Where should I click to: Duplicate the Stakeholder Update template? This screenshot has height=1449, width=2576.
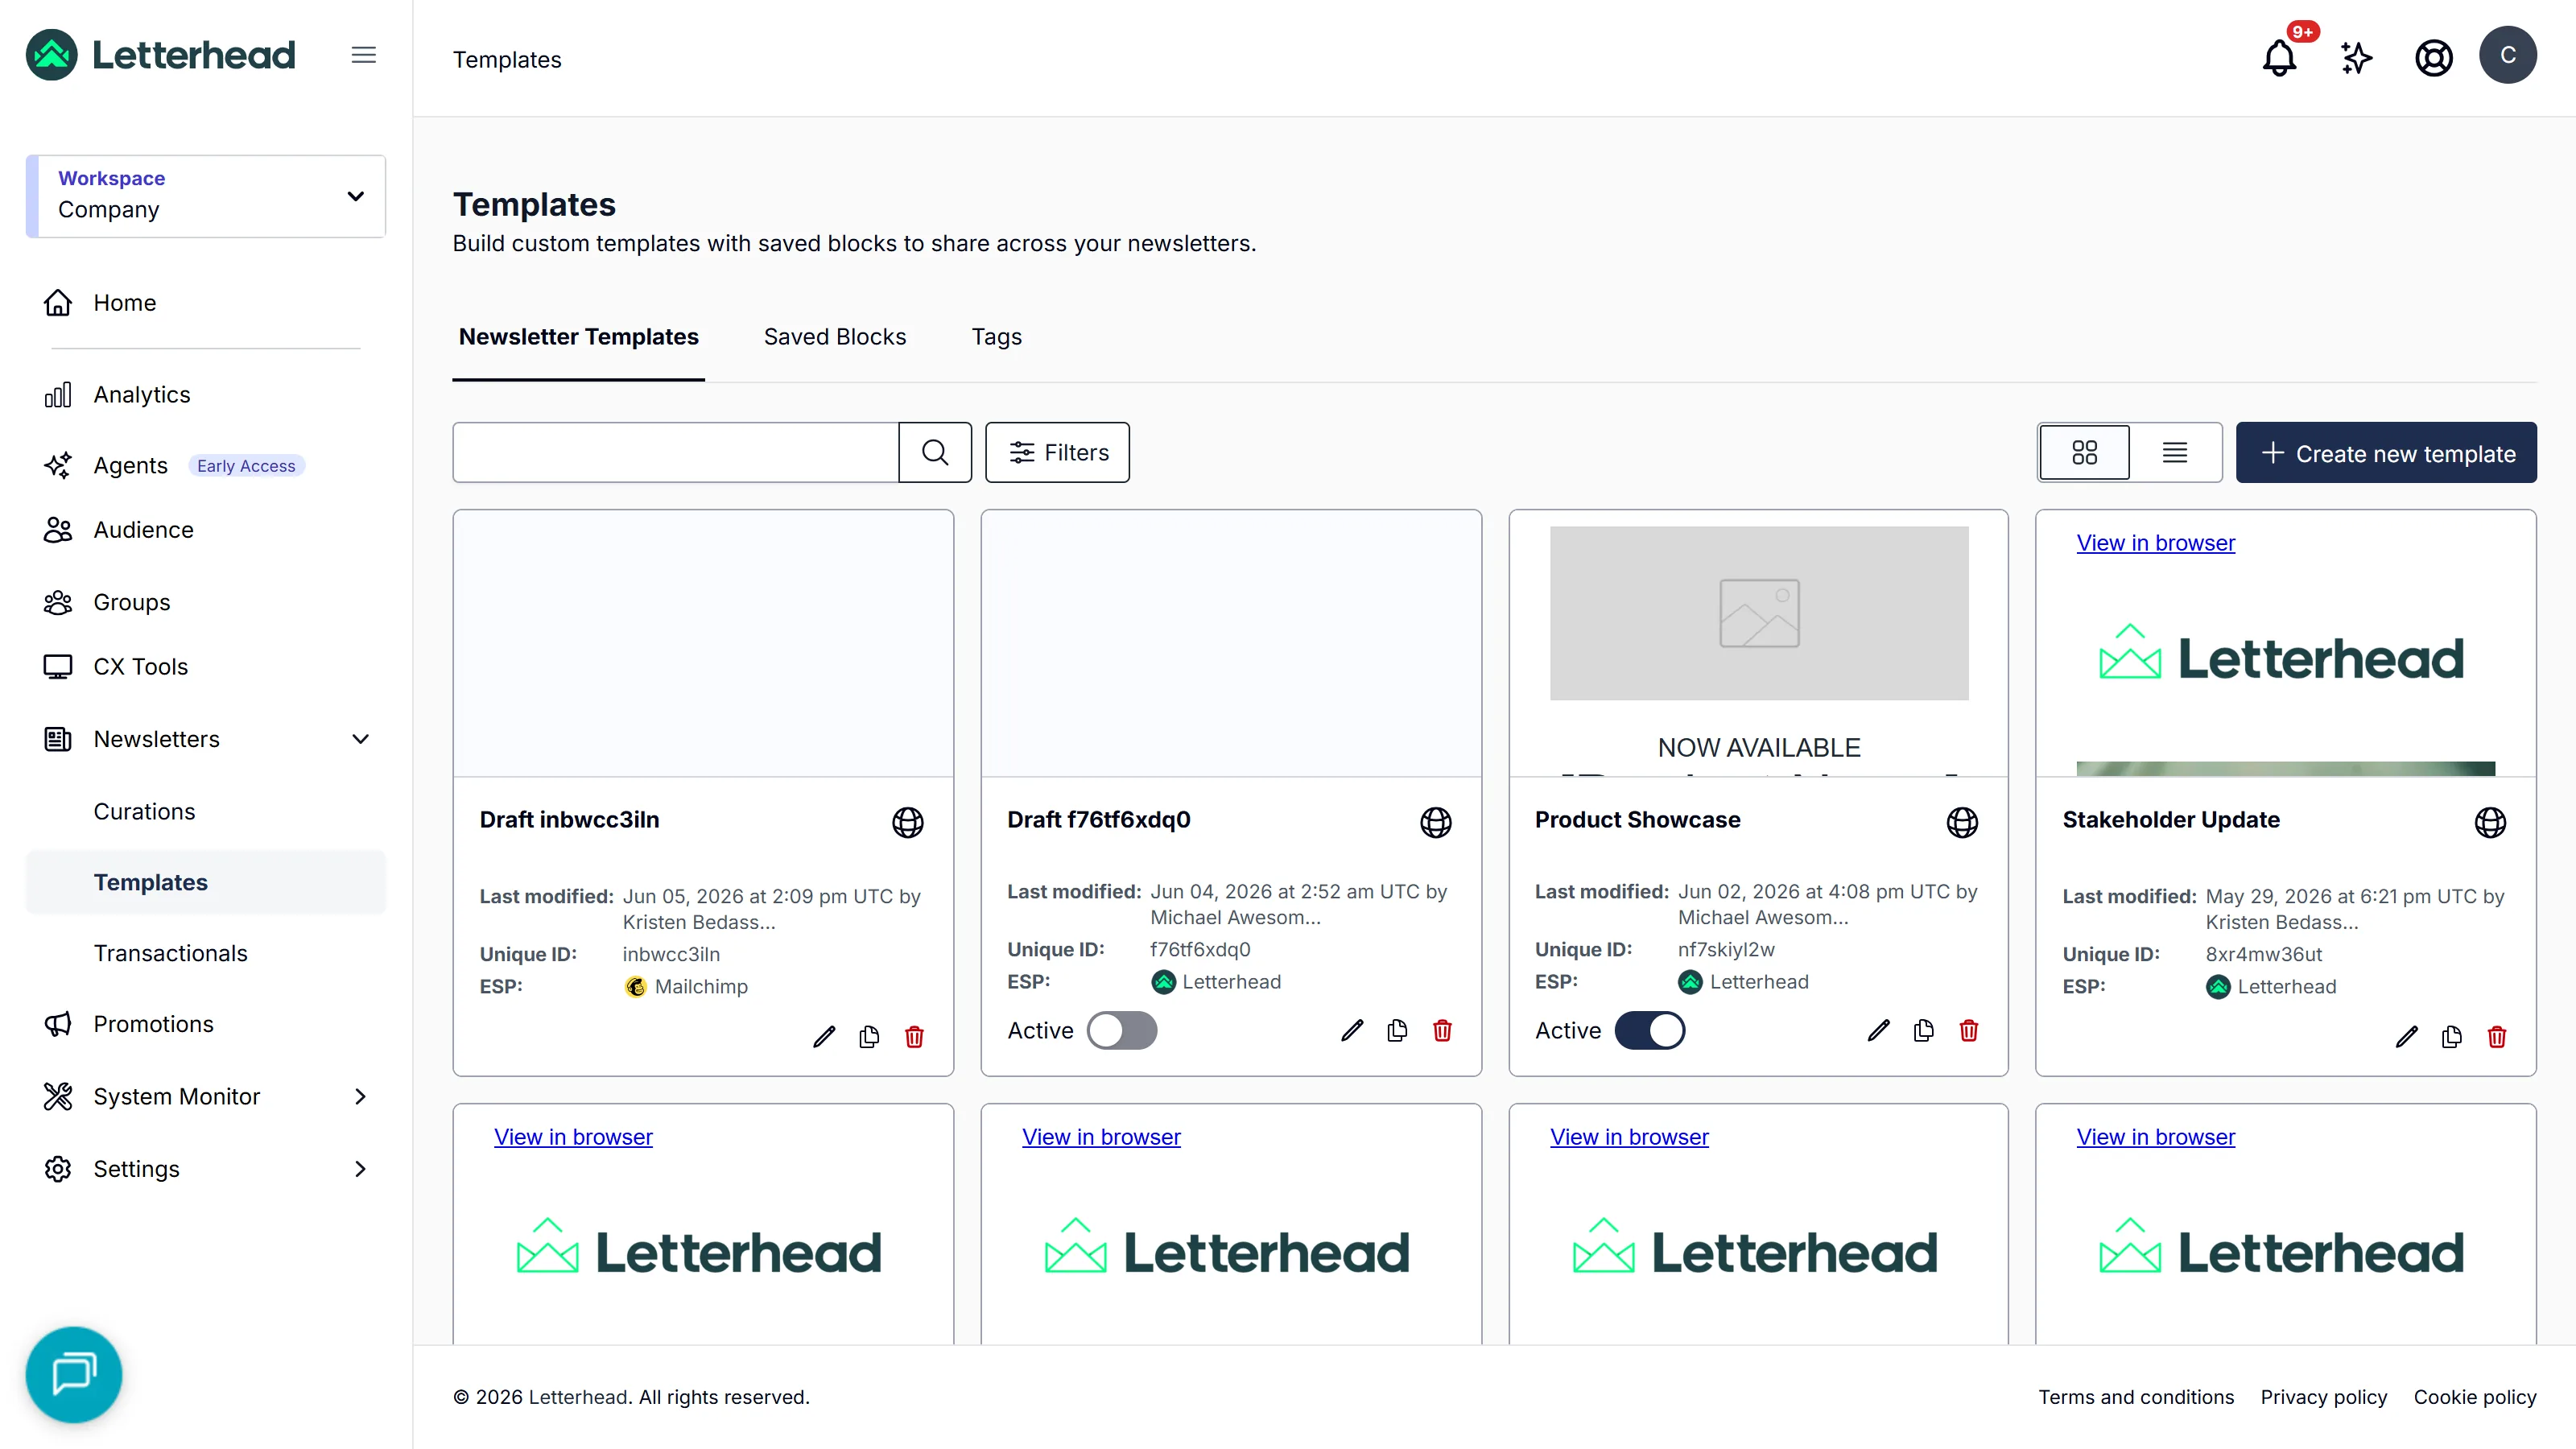[2452, 1036]
